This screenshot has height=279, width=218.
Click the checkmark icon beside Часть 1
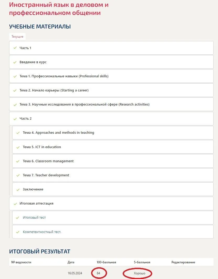tap(15, 48)
